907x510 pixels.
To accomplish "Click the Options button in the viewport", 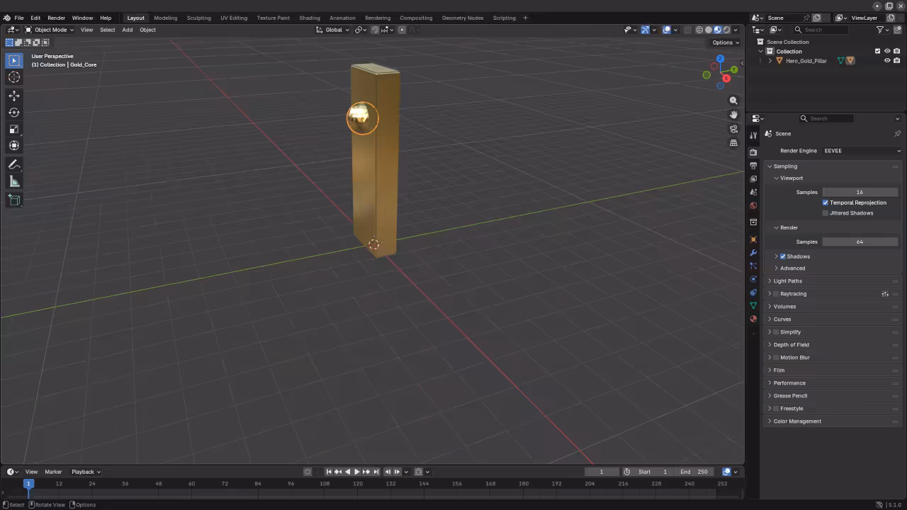I will 722,42.
